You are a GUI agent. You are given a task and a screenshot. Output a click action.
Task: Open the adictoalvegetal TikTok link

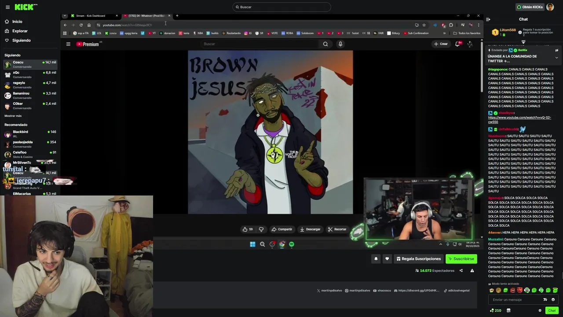pos(457,291)
